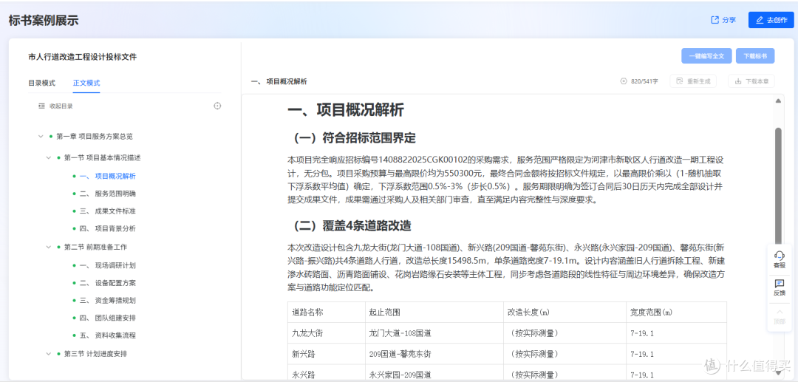Select 四、团队组建安排 tree item
Image resolution: width=798 pixels, height=382 pixels.
107,318
